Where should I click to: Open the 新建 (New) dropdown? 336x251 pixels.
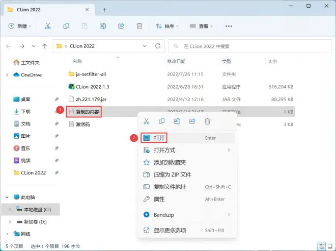tap(20, 26)
